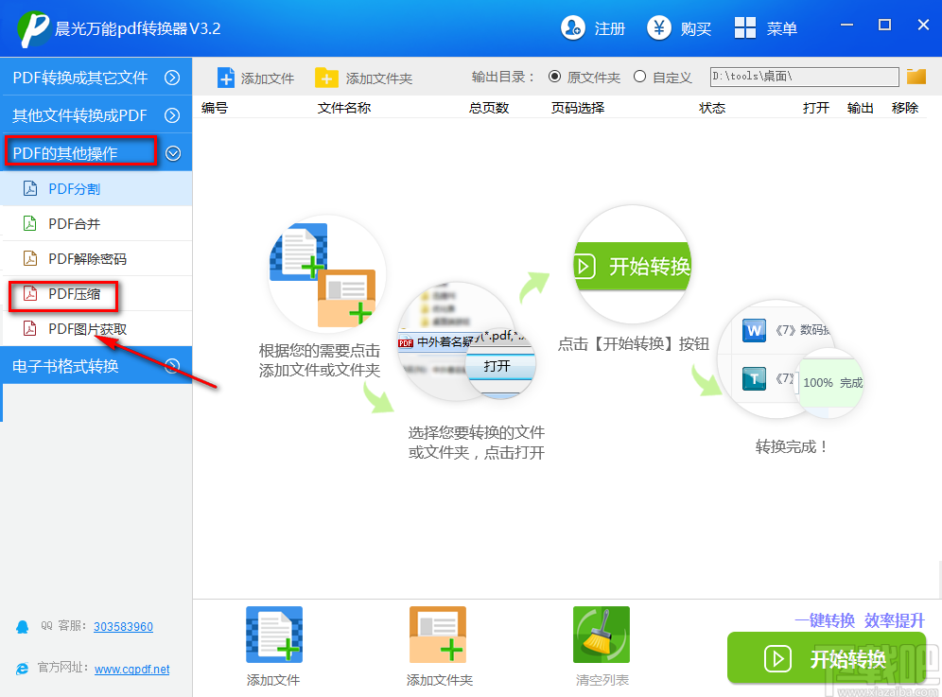Click the PDF合并 file icon
Image resolution: width=942 pixels, height=697 pixels.
[30, 223]
